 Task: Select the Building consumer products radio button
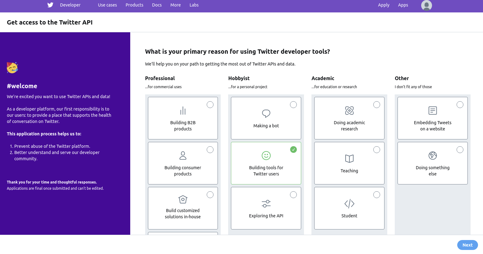click(210, 150)
